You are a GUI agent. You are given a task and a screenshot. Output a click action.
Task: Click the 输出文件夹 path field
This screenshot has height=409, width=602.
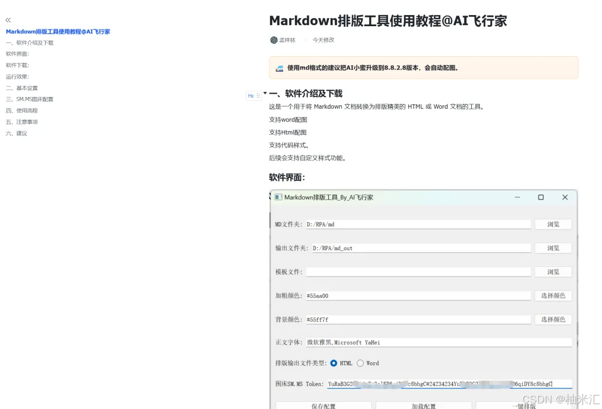click(x=421, y=248)
